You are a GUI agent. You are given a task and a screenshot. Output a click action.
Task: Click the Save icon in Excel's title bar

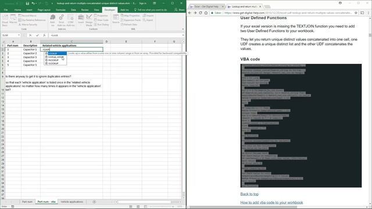coord(27,3)
